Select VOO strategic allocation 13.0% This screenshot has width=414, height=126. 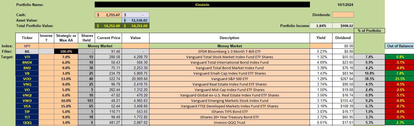click(x=66, y=79)
